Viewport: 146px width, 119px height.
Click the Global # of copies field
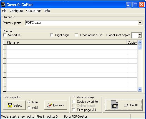point(134,35)
